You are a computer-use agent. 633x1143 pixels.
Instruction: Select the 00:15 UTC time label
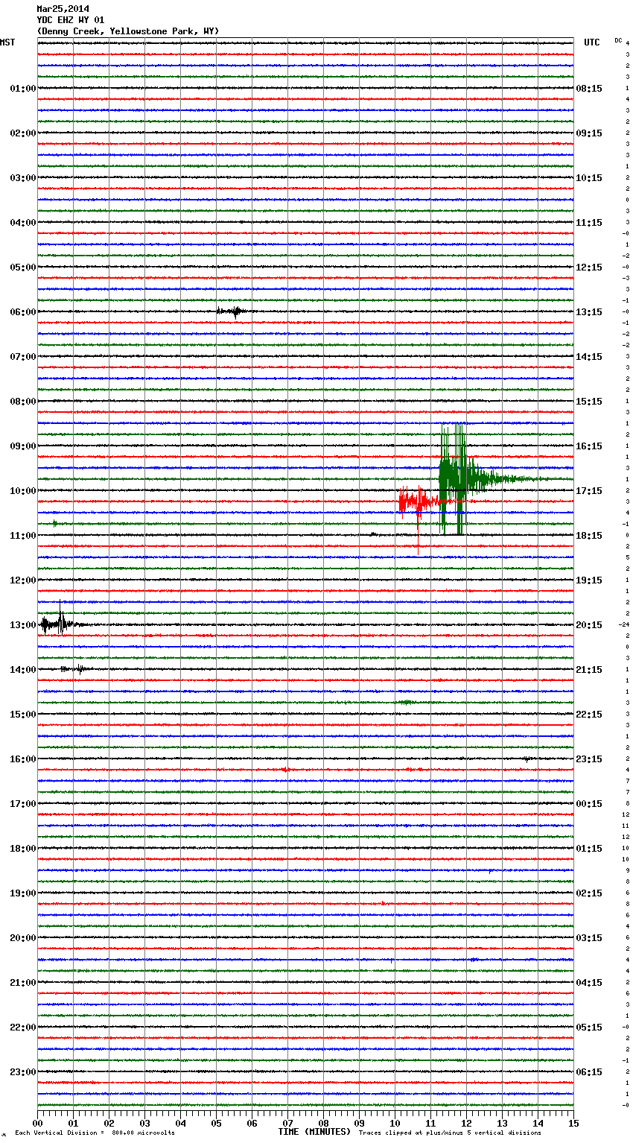[x=589, y=804]
